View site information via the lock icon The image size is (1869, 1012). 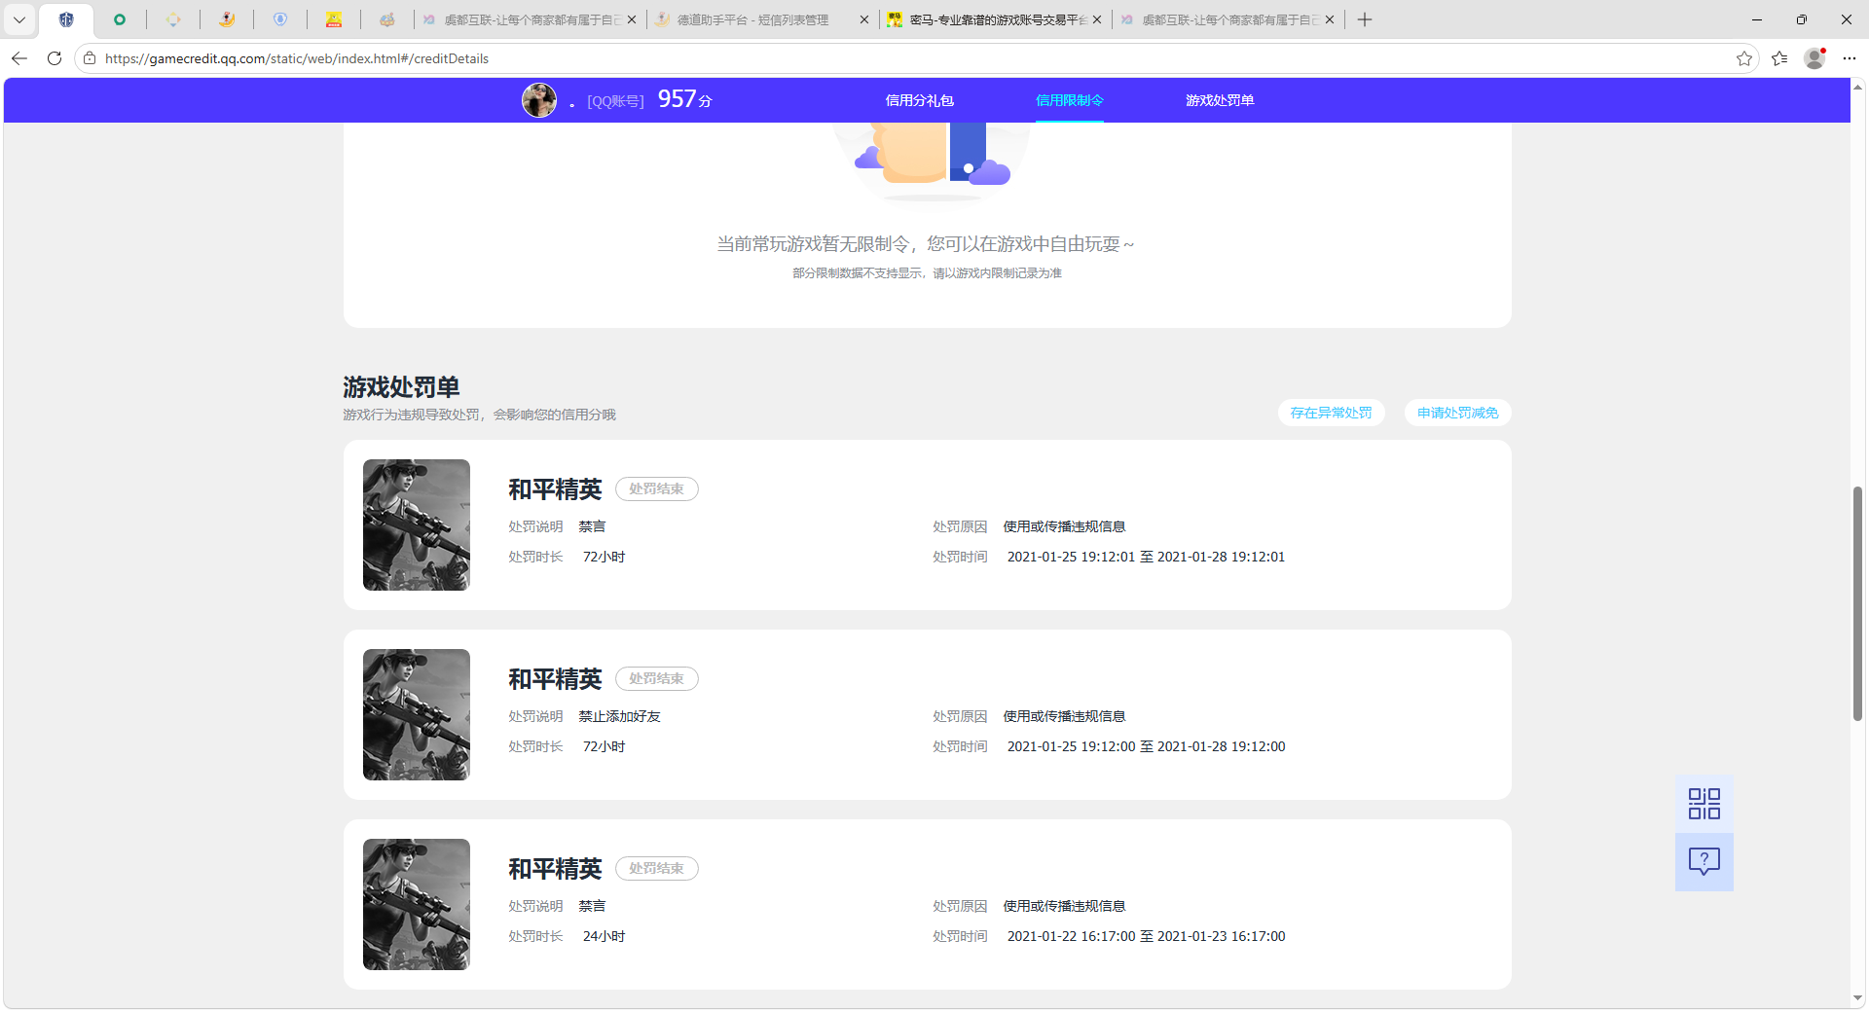(x=90, y=58)
